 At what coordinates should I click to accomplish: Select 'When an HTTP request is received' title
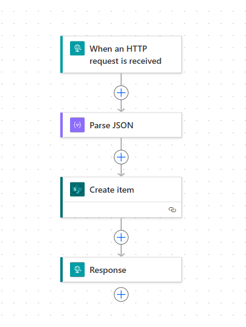[x=125, y=55]
